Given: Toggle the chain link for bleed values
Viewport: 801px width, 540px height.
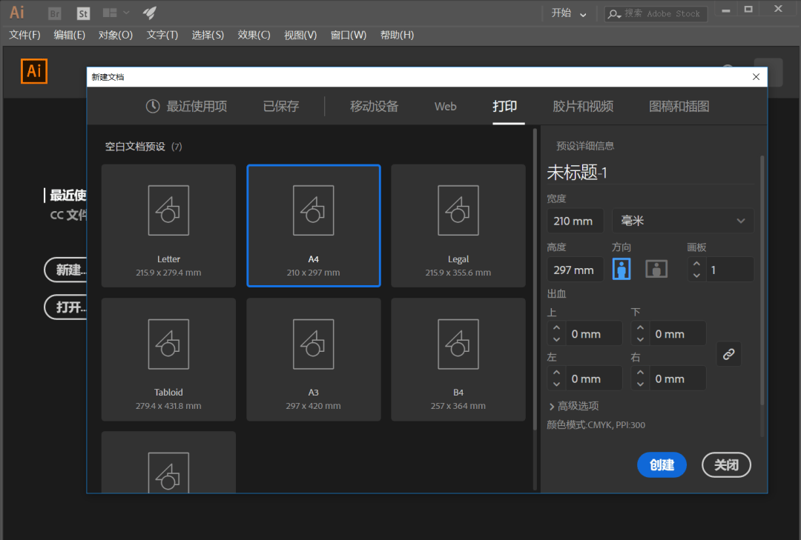Looking at the screenshot, I should [x=728, y=354].
